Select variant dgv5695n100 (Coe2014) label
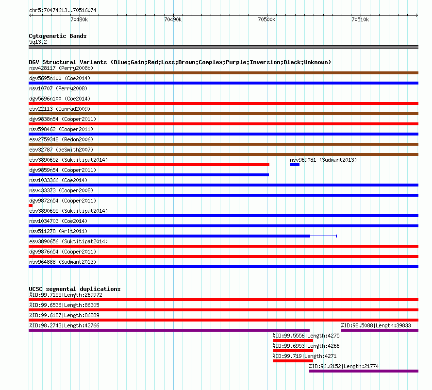Image resolution: width=432 pixels, height=390 pixels. 60,78
